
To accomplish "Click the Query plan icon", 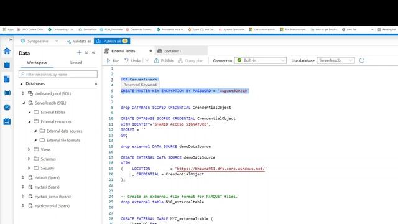I will [180, 60].
